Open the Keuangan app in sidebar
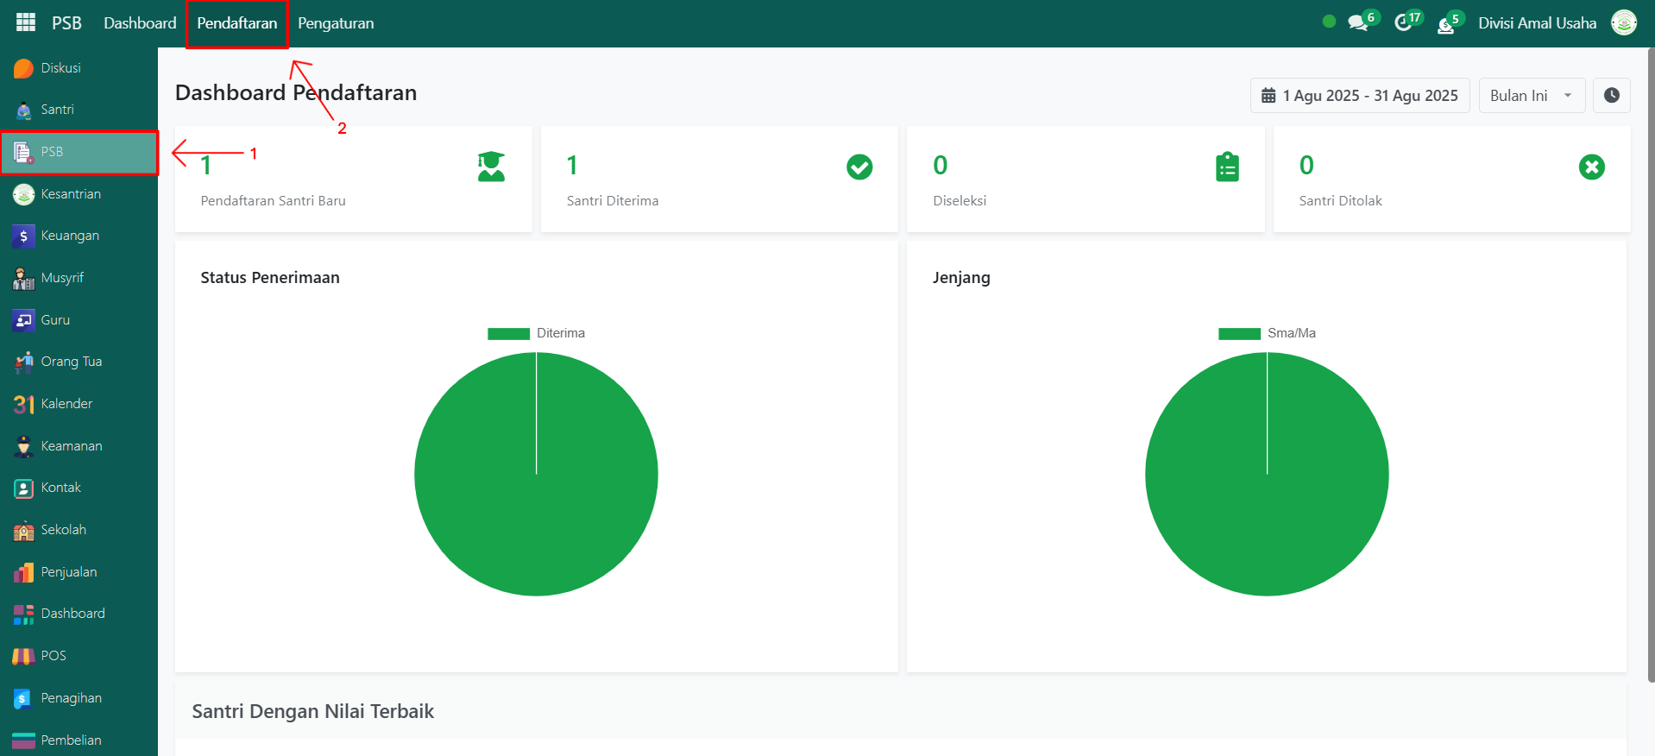Viewport: 1655px width, 756px height. [x=69, y=236]
